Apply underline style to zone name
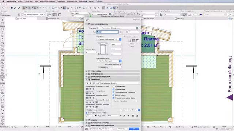This screenshot has height=131, width=234. (133, 116)
